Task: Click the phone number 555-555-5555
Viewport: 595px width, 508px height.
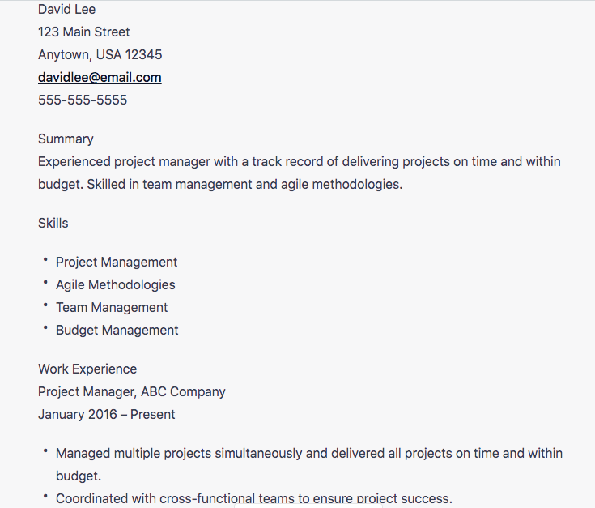Action: tap(83, 100)
